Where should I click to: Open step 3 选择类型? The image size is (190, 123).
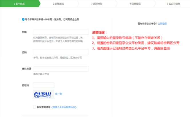click(96, 4)
